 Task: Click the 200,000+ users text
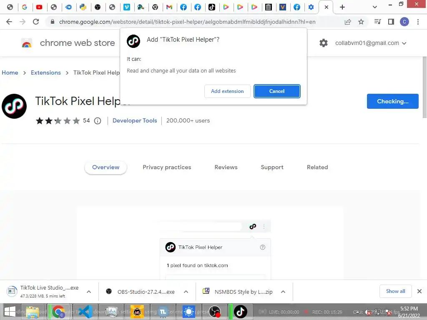188,120
